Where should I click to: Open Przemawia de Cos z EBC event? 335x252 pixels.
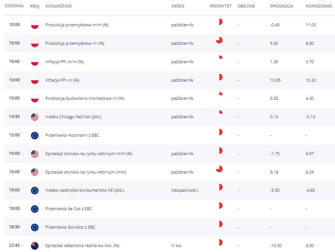point(68,209)
